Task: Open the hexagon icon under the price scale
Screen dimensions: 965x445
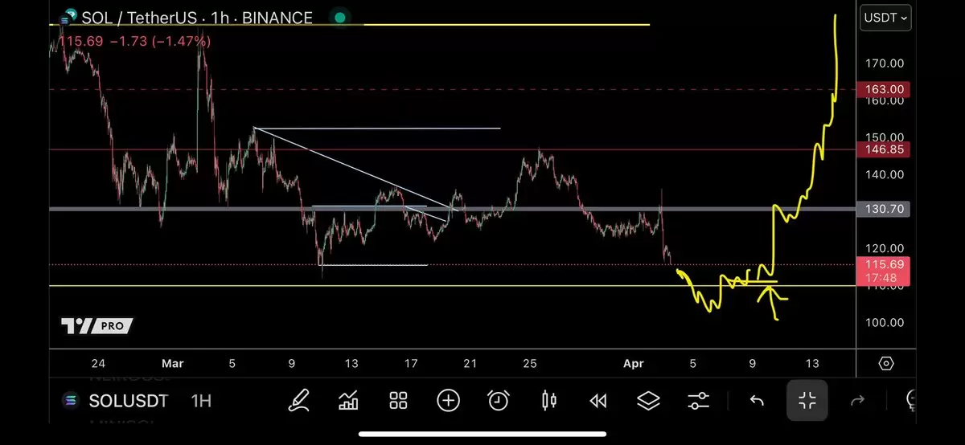Action: [x=886, y=363]
